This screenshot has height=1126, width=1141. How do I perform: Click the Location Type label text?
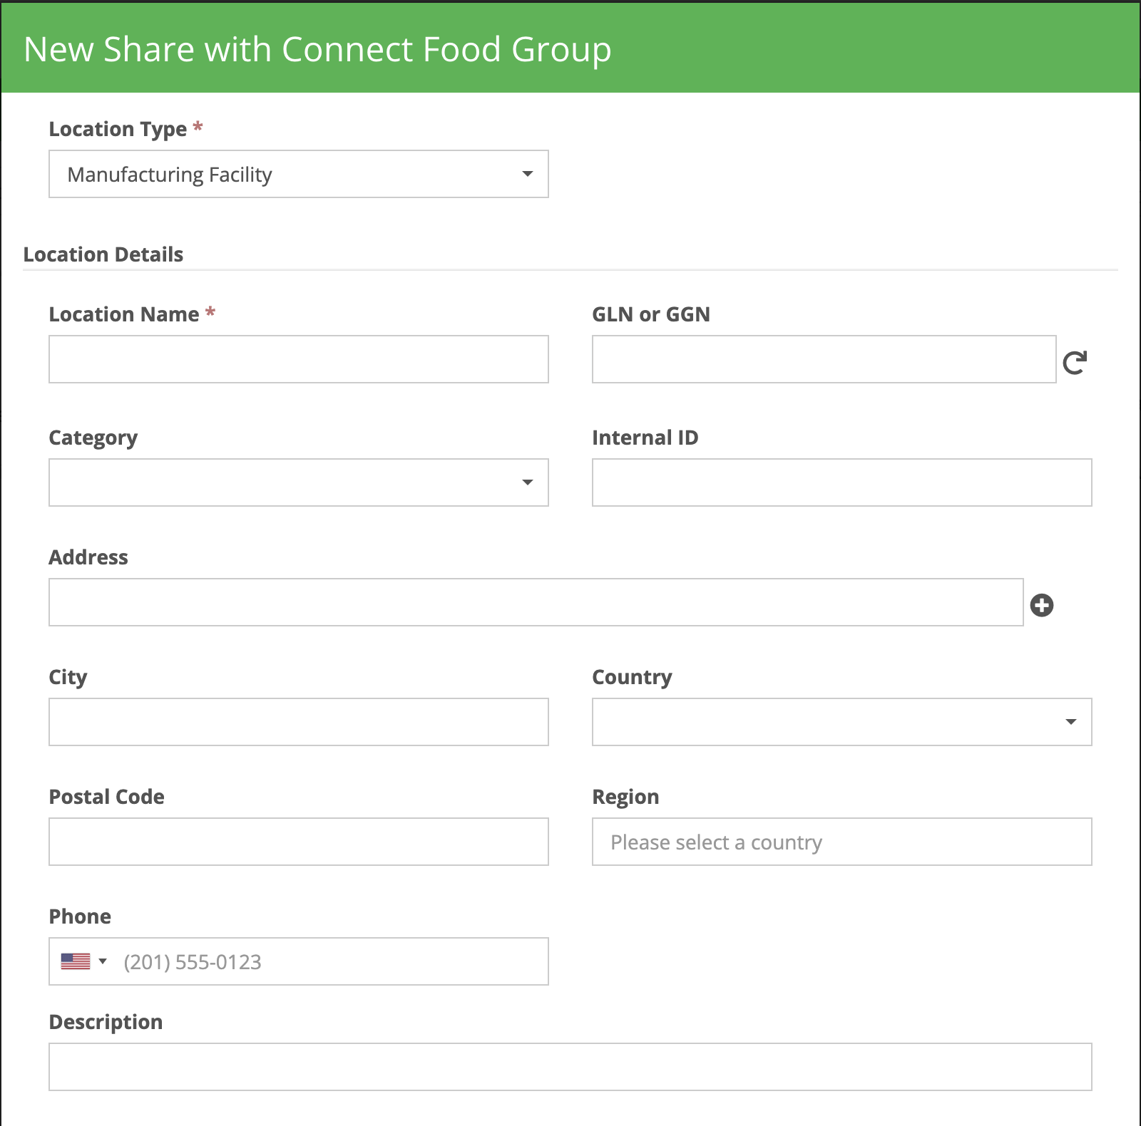(118, 129)
